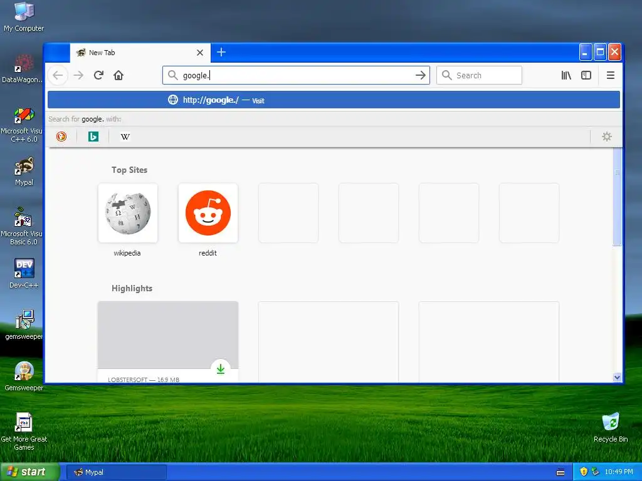
Task: Open the hamburger application menu
Action: (x=611, y=75)
